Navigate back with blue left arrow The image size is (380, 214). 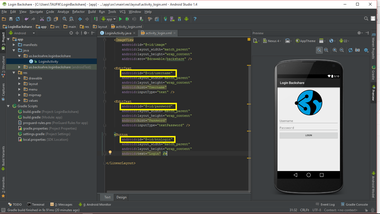(80, 19)
